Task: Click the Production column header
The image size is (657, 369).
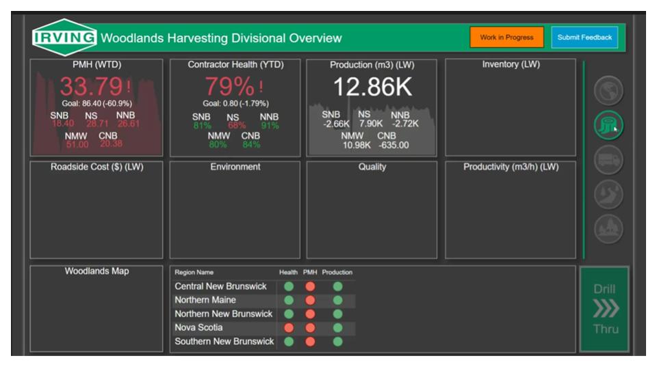Action: coord(337,273)
